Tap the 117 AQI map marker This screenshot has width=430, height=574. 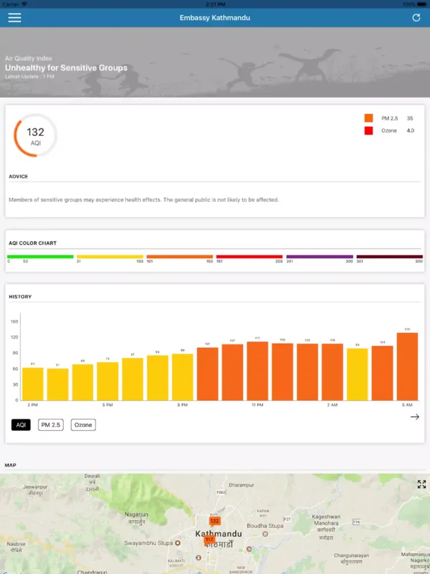tap(209, 540)
